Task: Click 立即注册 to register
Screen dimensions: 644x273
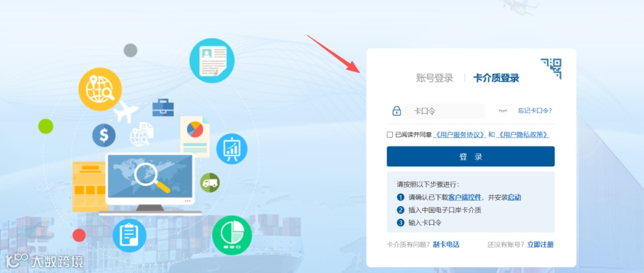Action: pyautogui.click(x=540, y=244)
